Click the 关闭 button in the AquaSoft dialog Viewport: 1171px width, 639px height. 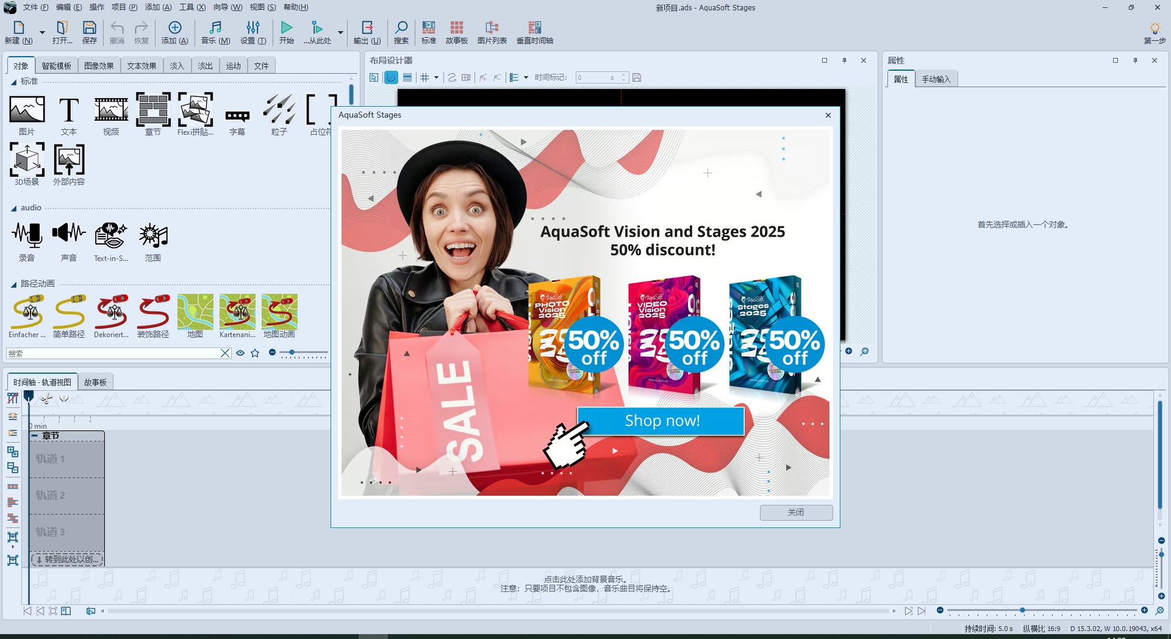(796, 512)
